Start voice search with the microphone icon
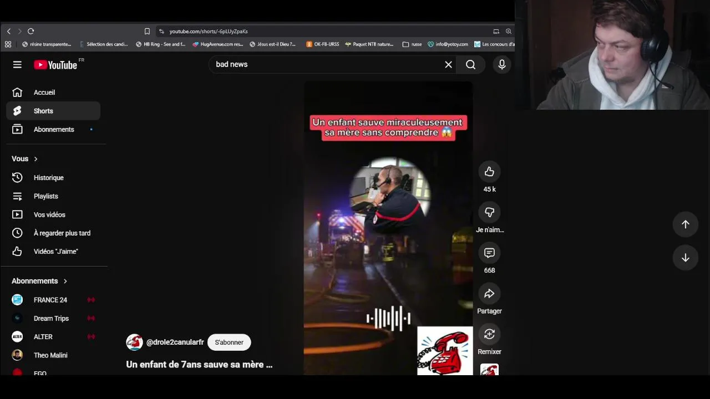 502,65
